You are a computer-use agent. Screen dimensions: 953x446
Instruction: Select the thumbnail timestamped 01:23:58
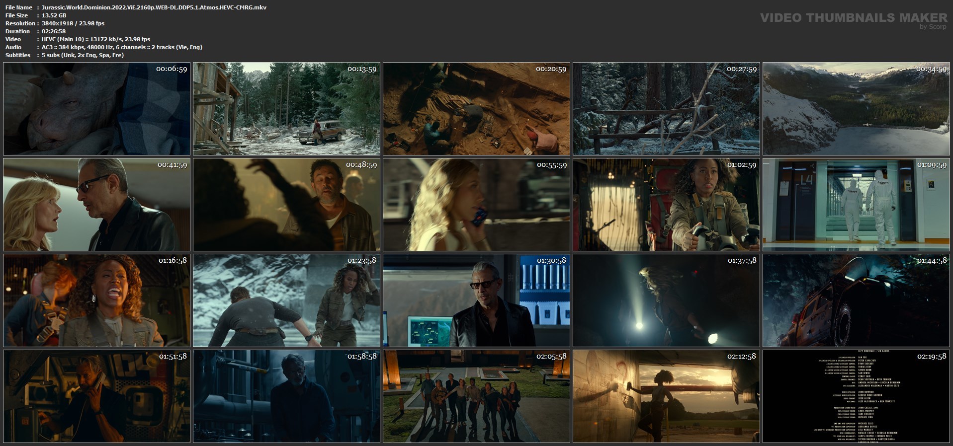286,300
